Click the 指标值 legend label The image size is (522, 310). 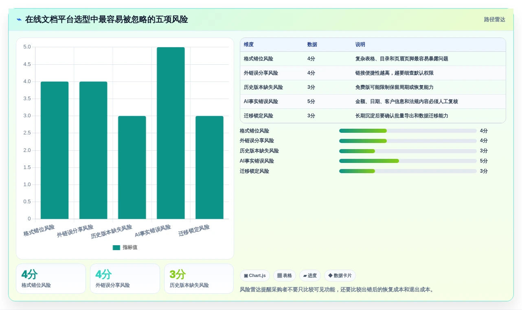pyautogui.click(x=130, y=247)
